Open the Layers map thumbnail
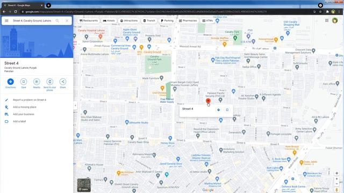Screen dimensions: 344x193 [84, 185]
